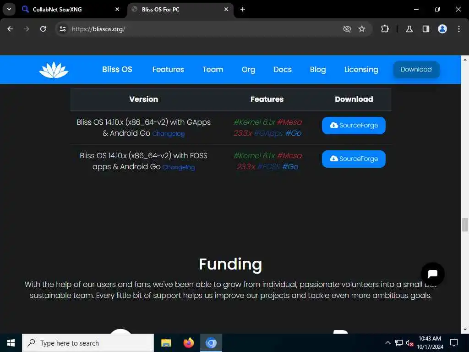The height and width of the screenshot is (352, 469).
Task: Reload the blissos.org page
Action: (x=43, y=29)
